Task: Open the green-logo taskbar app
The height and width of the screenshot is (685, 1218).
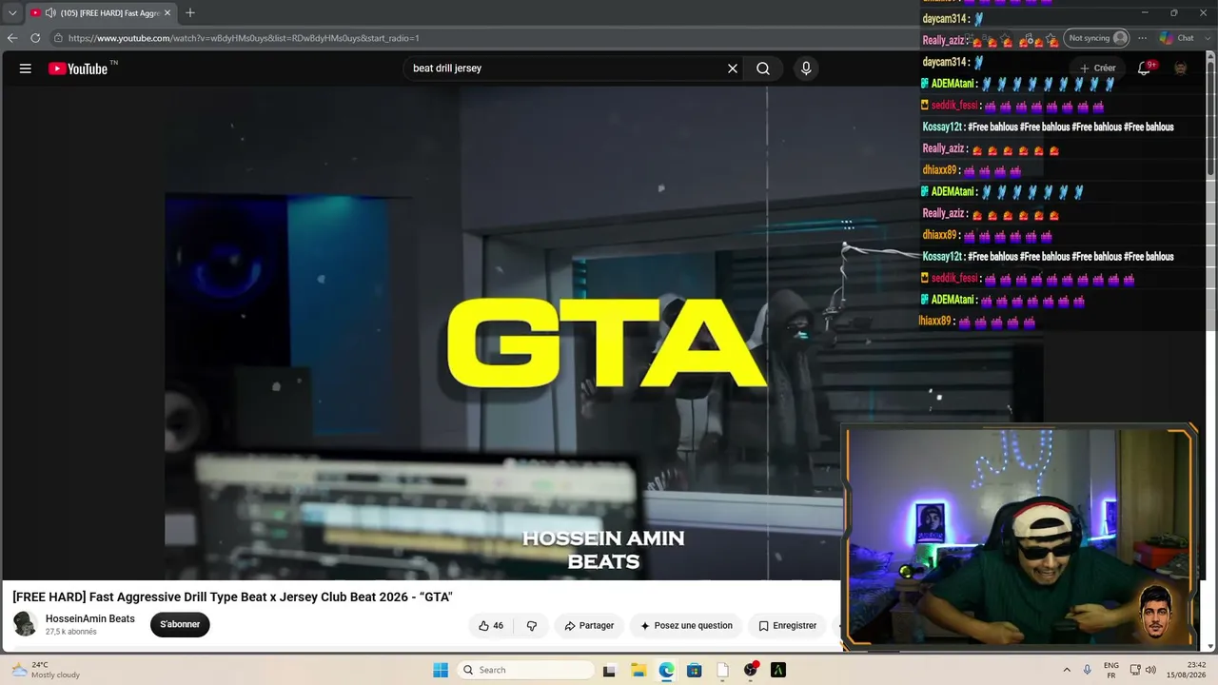Action: 778,670
